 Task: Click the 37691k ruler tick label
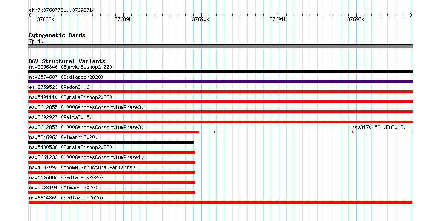(278, 20)
